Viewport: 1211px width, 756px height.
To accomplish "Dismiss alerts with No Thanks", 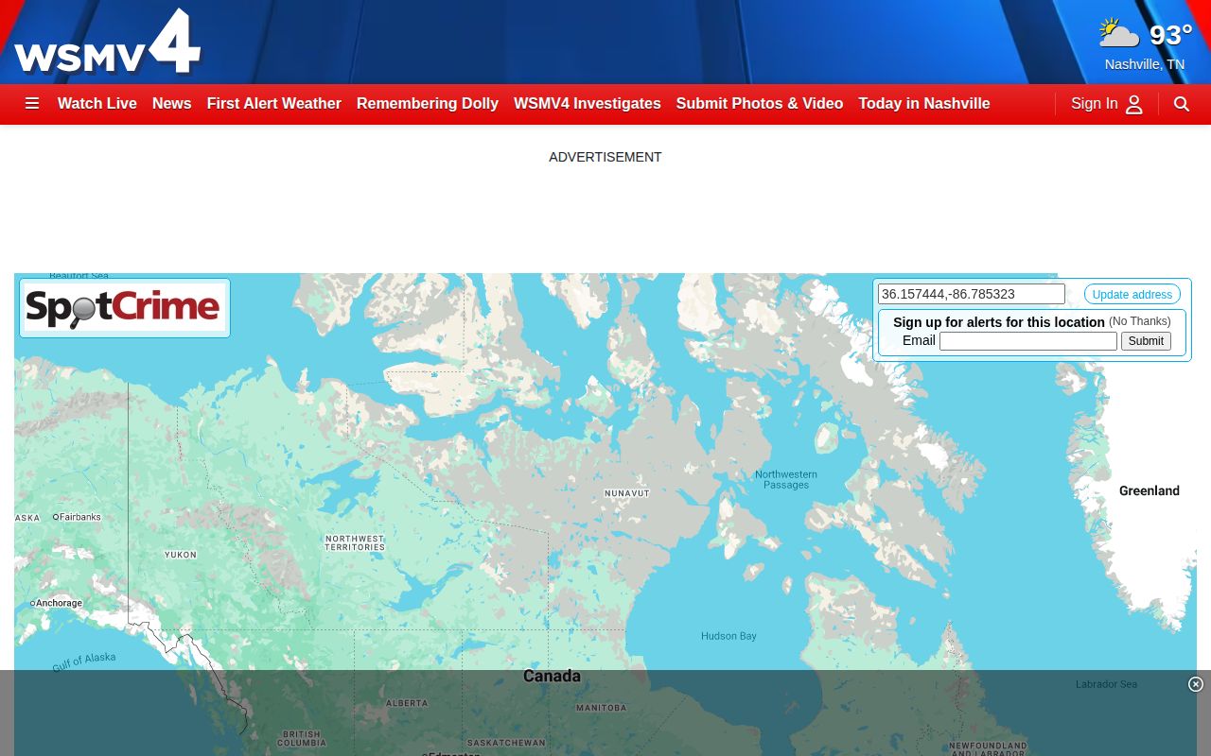I will coord(1140,321).
